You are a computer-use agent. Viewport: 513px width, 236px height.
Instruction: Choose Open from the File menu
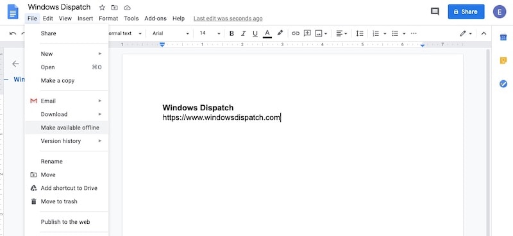tap(67, 67)
